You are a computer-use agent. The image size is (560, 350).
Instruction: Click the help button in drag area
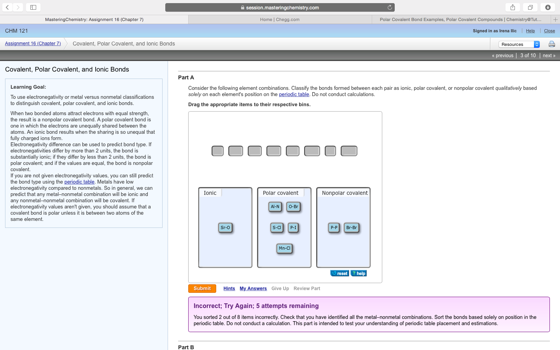click(x=359, y=273)
